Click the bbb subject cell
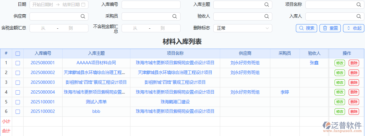 point(96,112)
